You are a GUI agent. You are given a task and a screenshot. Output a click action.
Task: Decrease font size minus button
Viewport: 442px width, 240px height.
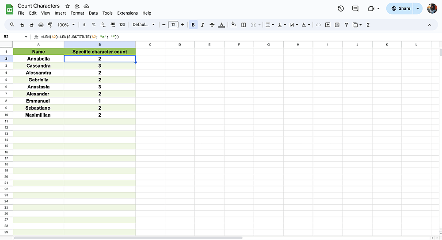[x=164, y=25]
